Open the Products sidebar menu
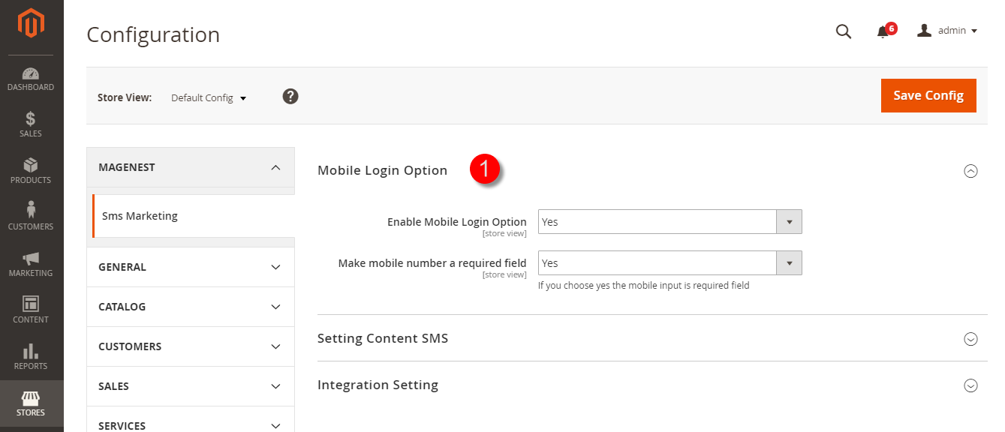Image resolution: width=1005 pixels, height=432 pixels. (31, 171)
